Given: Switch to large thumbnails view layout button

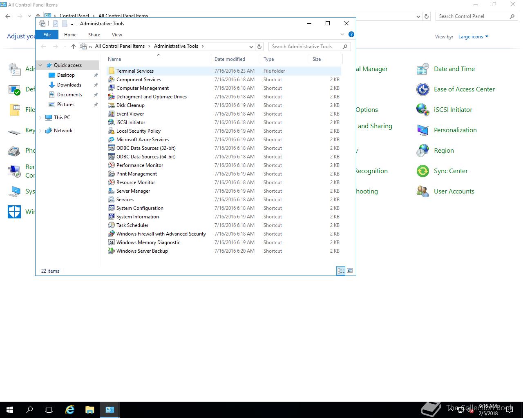Looking at the screenshot, I should [x=350, y=271].
